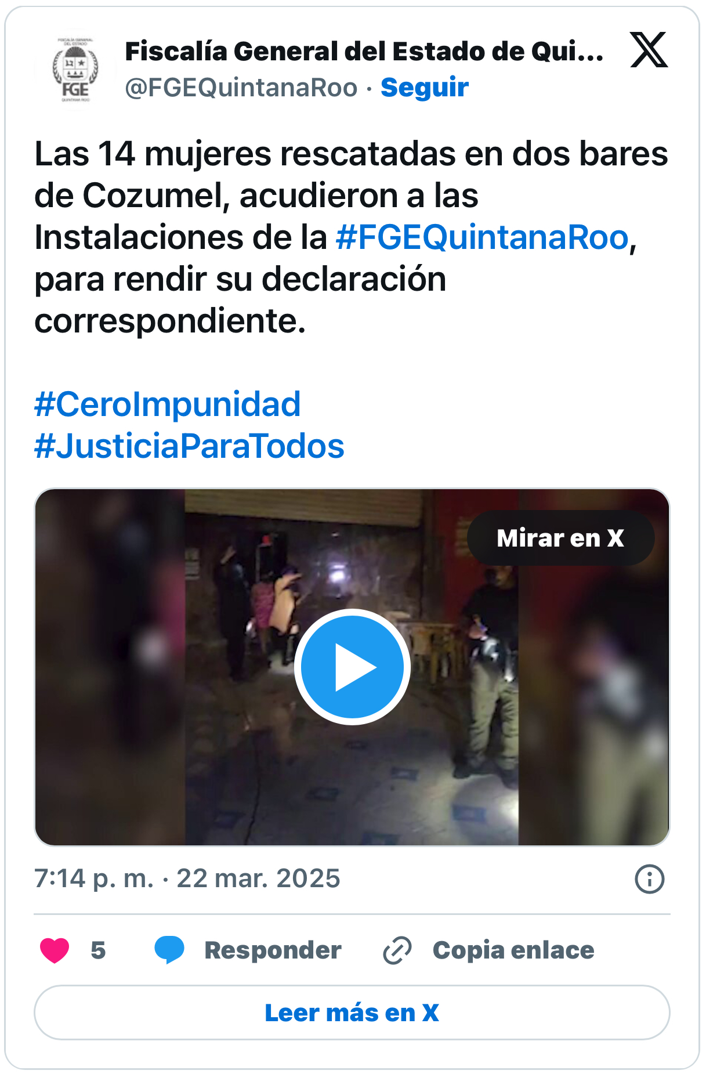Open the FGE profile avatar
The image size is (706, 1074).
click(75, 70)
